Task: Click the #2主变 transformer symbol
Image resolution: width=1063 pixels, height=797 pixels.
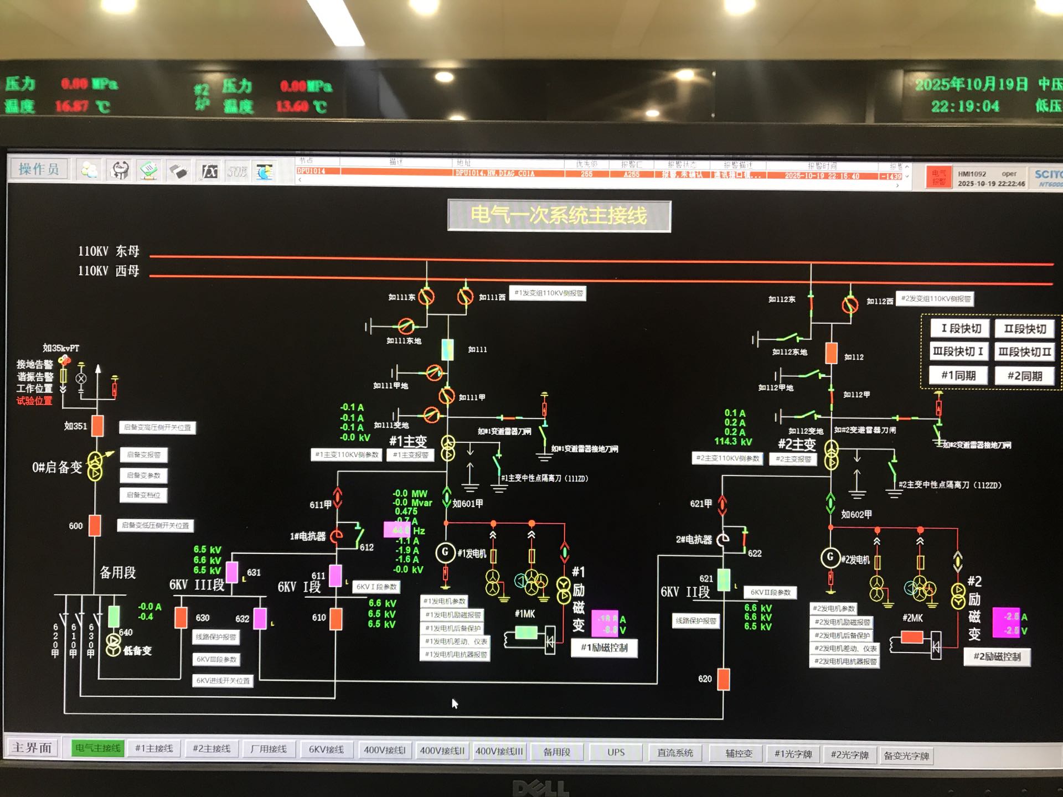Action: point(831,454)
